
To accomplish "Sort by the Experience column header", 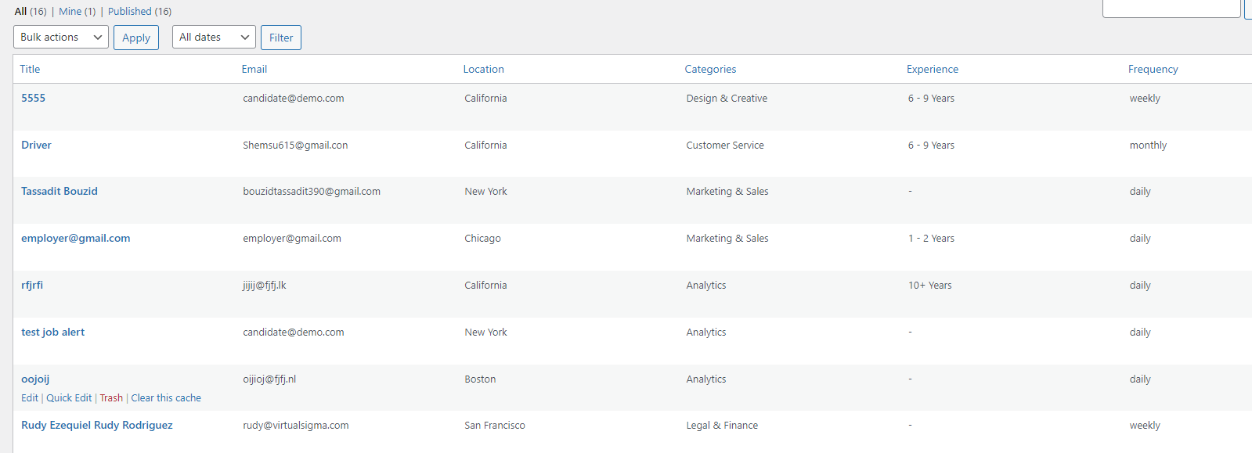I will [x=932, y=70].
